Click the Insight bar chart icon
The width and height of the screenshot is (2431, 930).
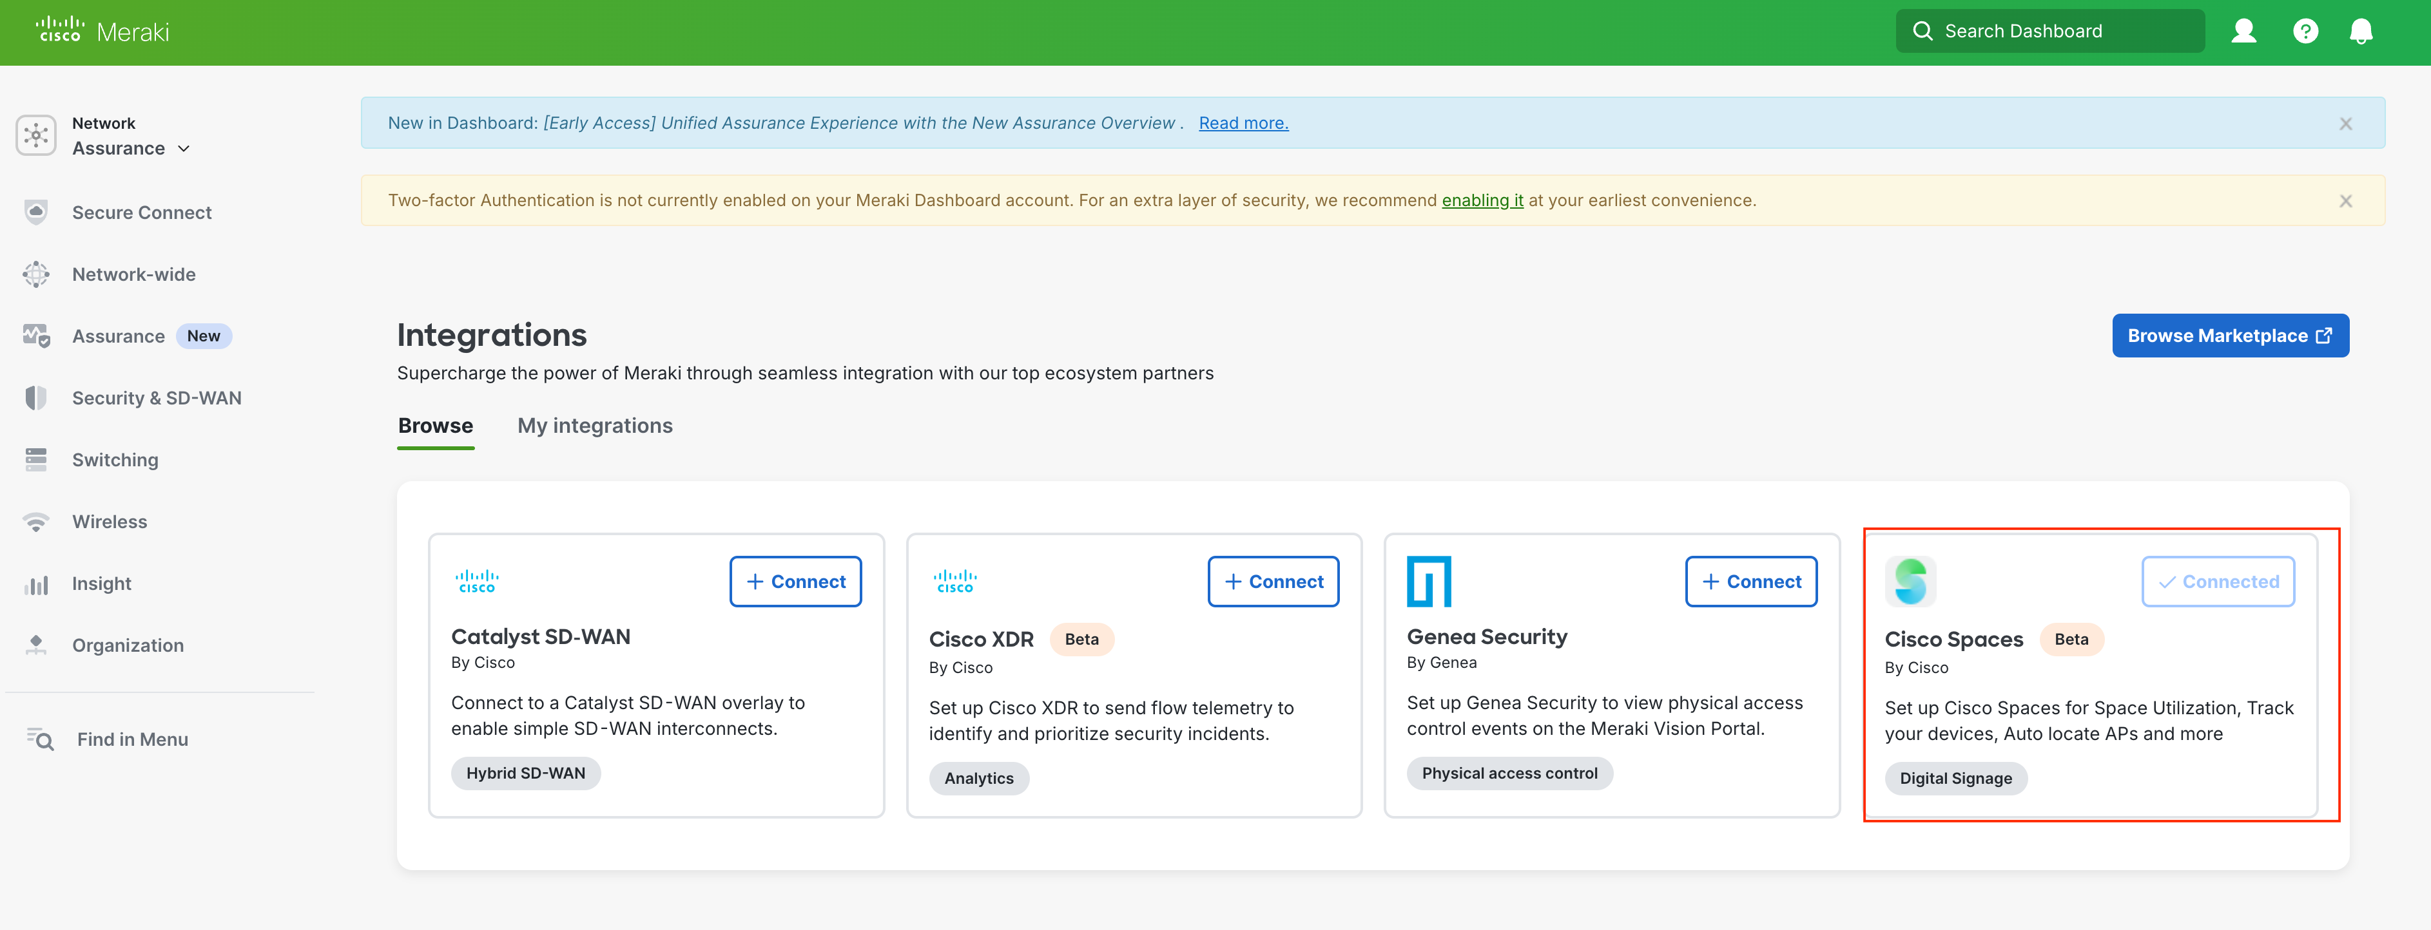point(36,584)
